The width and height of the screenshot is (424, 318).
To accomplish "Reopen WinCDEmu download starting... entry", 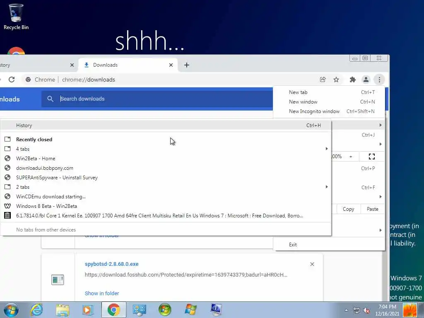I will click(166, 196).
